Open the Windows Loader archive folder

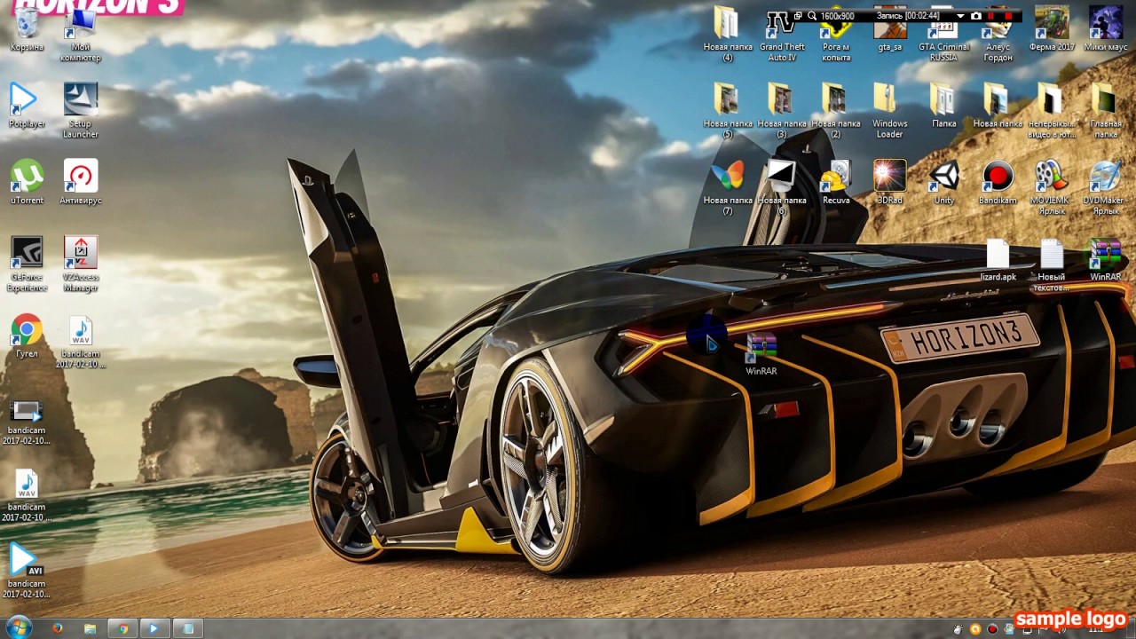tap(889, 111)
